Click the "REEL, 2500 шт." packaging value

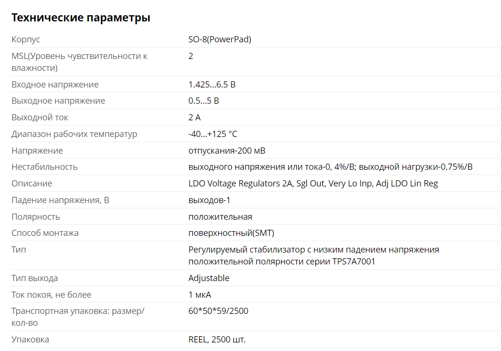(217, 340)
